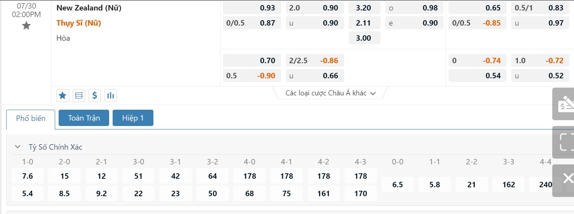Viewport: 574px width, 214px height.
Task: Switch to the Phổ biến tab
Action: (31, 118)
